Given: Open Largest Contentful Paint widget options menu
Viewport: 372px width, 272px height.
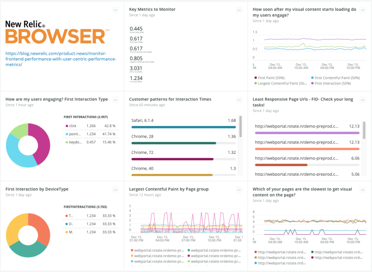Looking at the screenshot, I should coord(239,189).
